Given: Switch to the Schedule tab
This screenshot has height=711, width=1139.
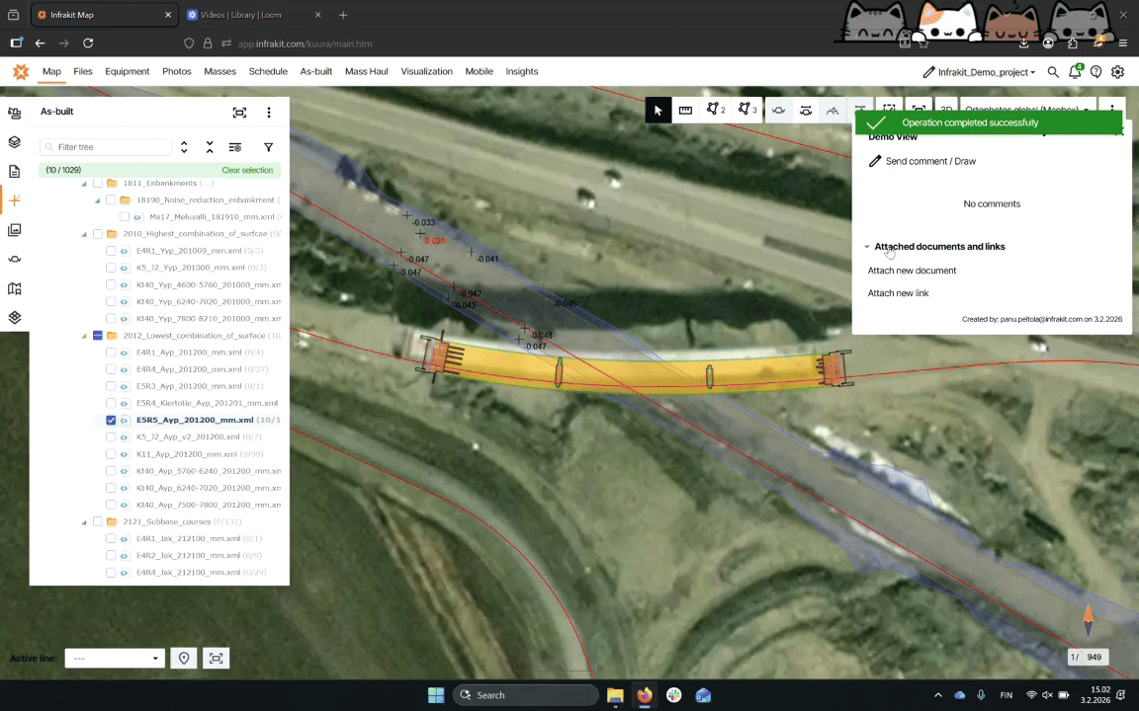Looking at the screenshot, I should tap(268, 71).
